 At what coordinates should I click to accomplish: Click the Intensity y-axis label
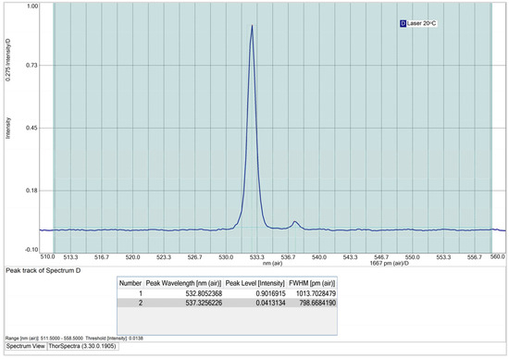pyautogui.click(x=8, y=129)
